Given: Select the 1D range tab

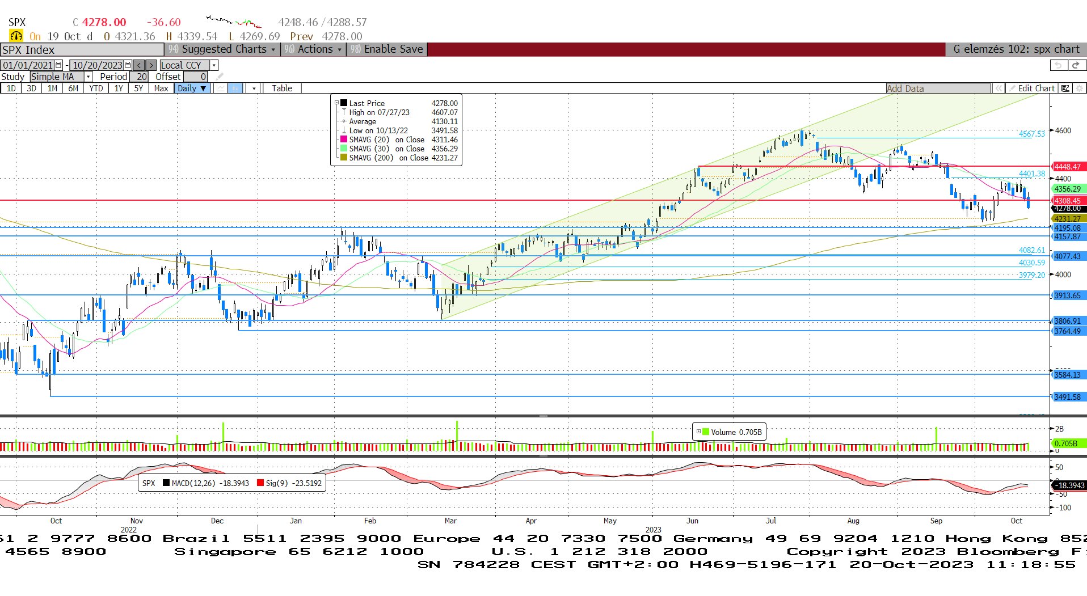Looking at the screenshot, I should (11, 88).
